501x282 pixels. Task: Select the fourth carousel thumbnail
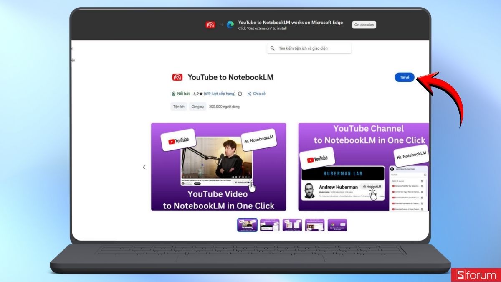click(315, 225)
